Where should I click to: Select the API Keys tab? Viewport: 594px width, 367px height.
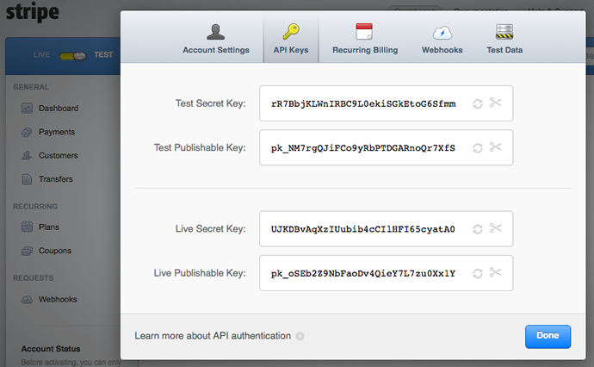pyautogui.click(x=291, y=39)
